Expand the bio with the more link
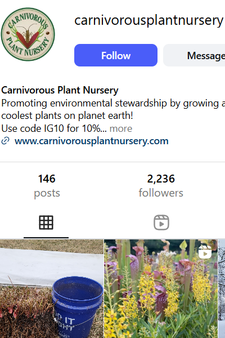Viewport: 225px width, 338px height. (121, 128)
